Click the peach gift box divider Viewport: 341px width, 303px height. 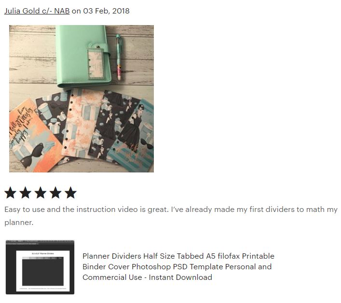[82, 123]
